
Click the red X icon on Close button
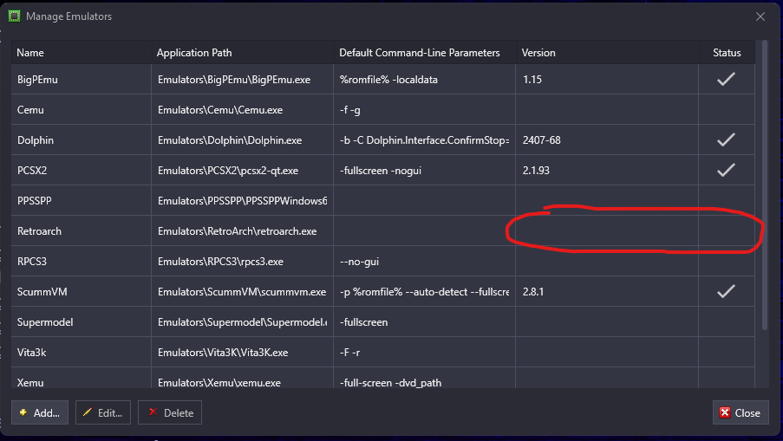coord(725,412)
